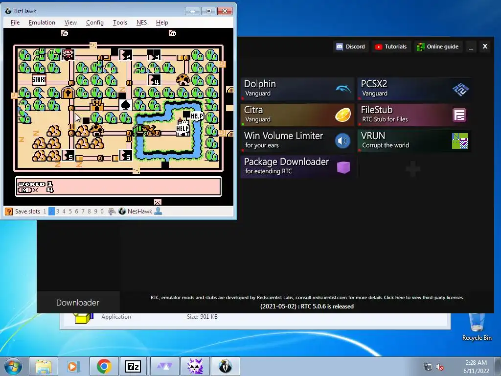Click the FileStub document icon
The image size is (501, 376).
(459, 115)
